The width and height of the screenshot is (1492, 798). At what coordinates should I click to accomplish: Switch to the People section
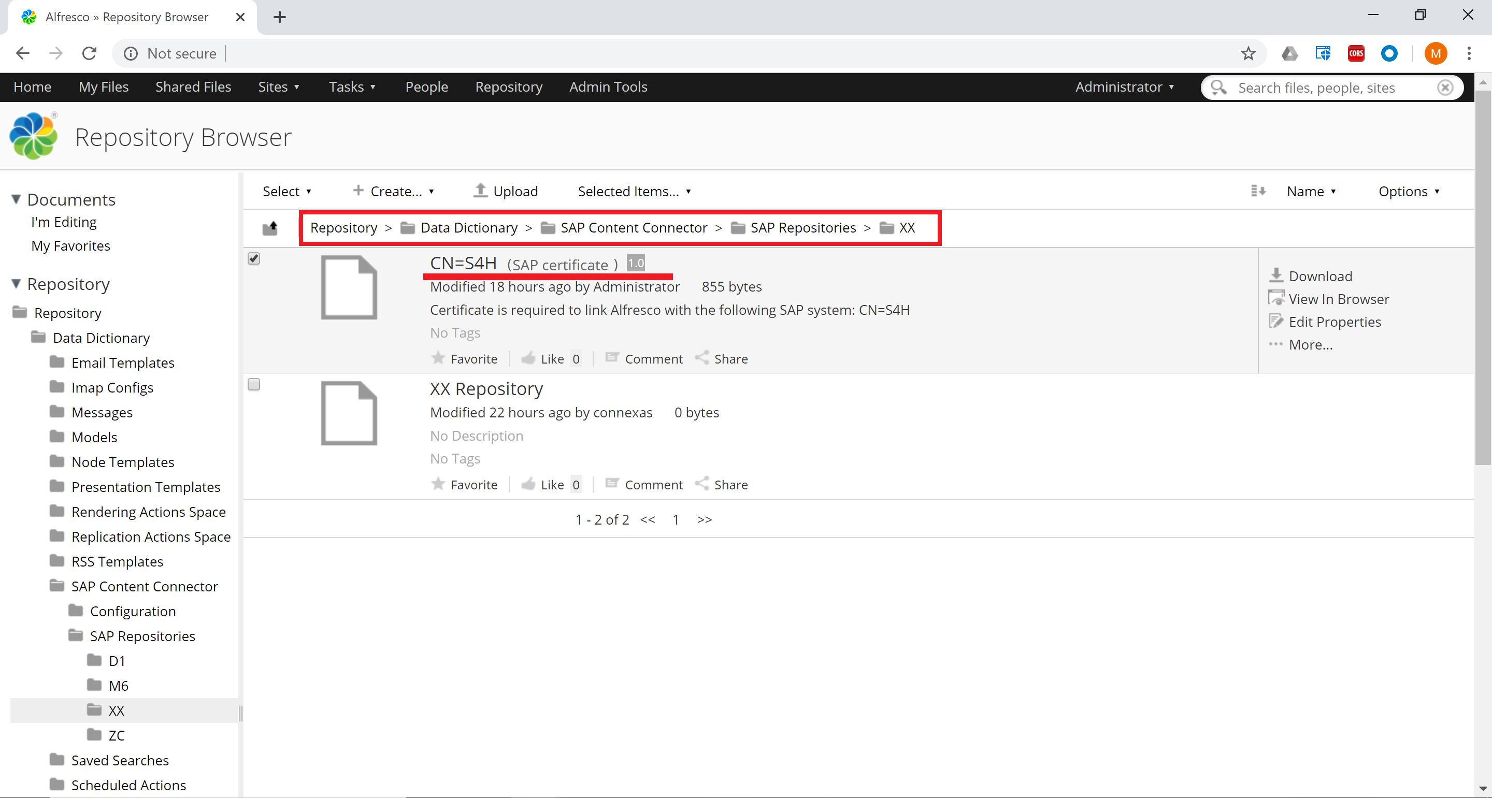pos(426,87)
